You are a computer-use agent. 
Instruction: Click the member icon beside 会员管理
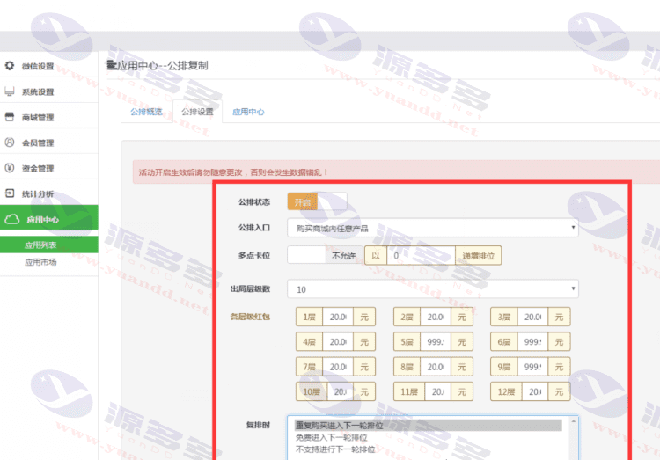coord(10,142)
